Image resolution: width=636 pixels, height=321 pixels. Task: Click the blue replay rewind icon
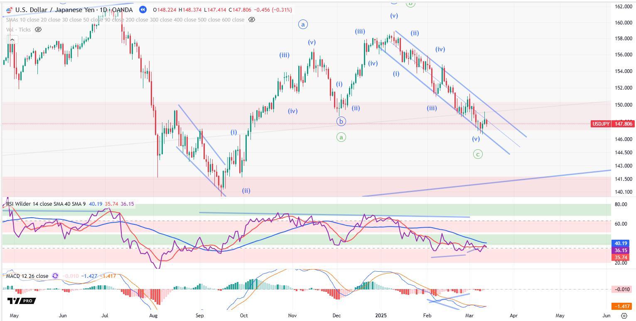[142, 10]
